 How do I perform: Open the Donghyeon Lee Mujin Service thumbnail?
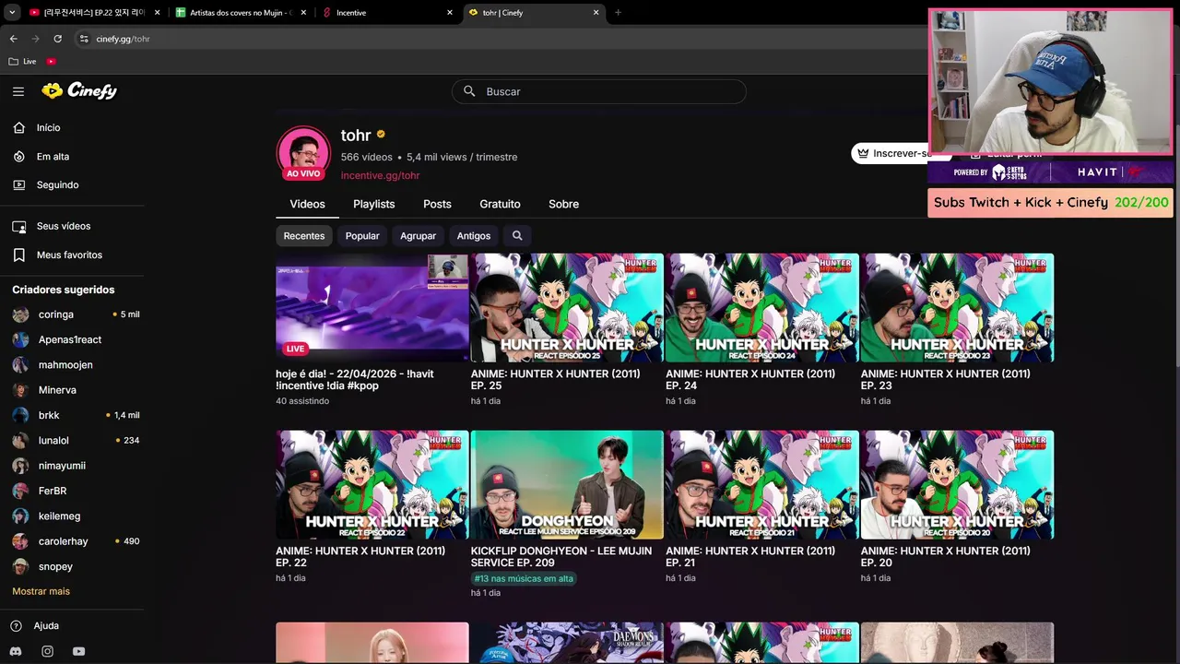[567, 484]
